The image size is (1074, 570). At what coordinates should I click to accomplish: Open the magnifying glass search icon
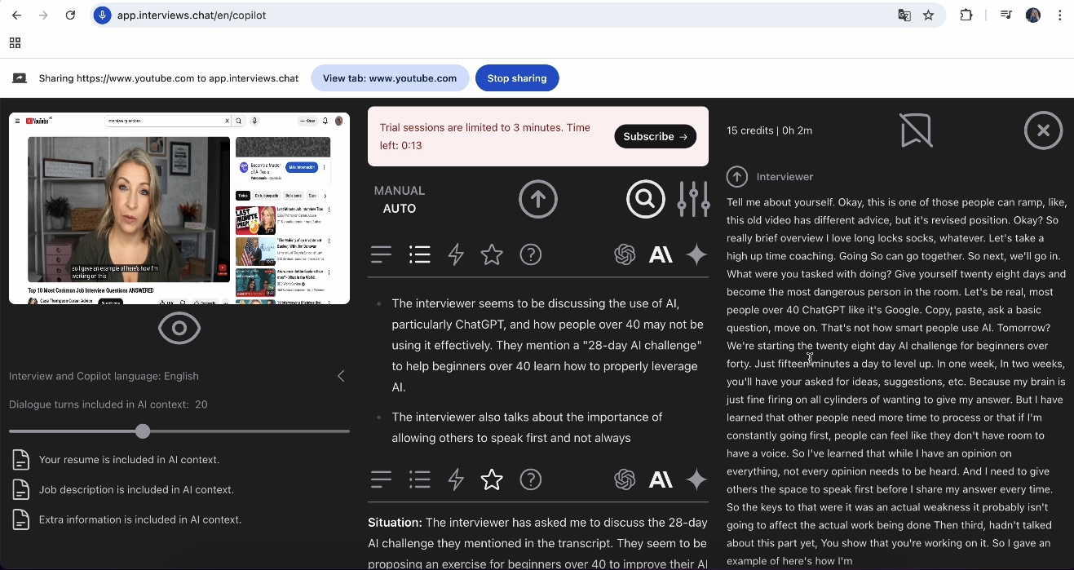click(x=645, y=199)
